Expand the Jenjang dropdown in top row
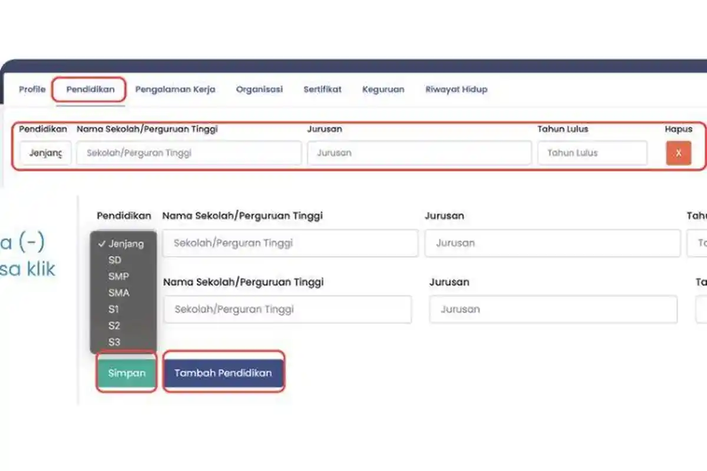Image resolution: width=707 pixels, height=471 pixels. point(45,153)
